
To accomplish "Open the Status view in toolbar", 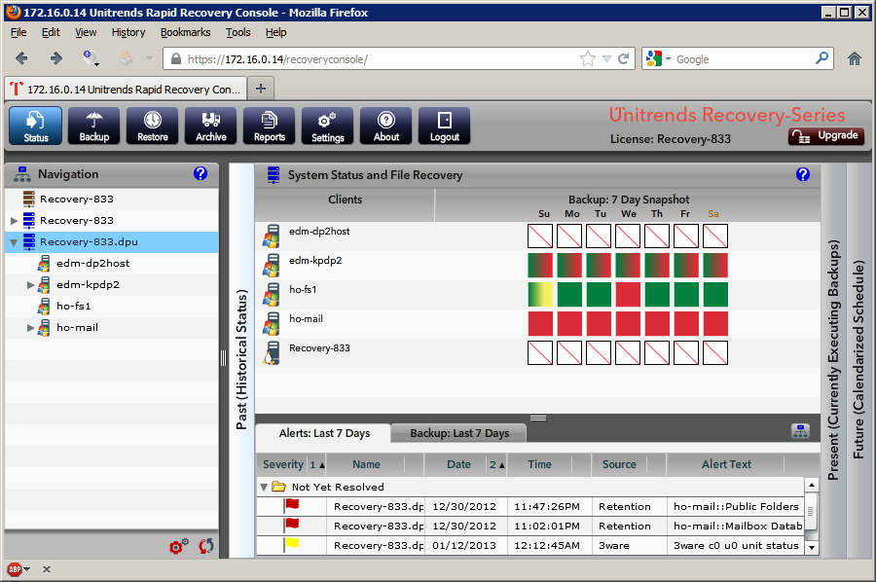I will 36,127.
